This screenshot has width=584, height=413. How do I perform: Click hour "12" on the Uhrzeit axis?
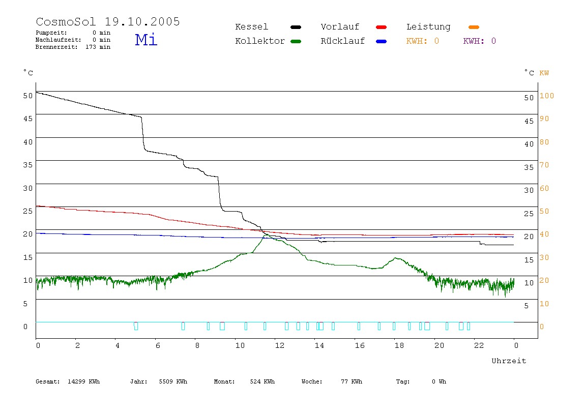coord(280,345)
